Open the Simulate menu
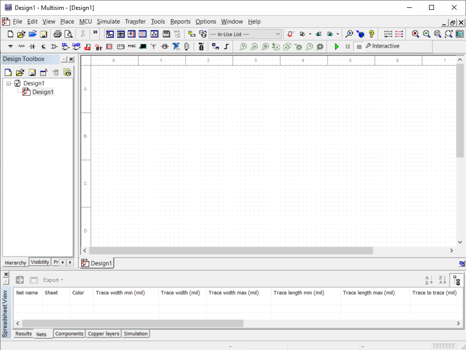The height and width of the screenshot is (350, 466). click(108, 22)
